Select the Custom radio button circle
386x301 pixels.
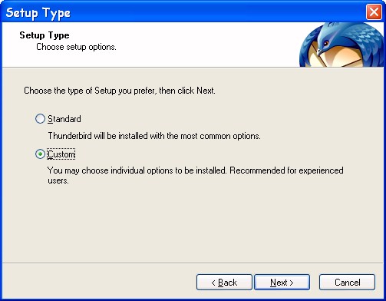(x=40, y=154)
